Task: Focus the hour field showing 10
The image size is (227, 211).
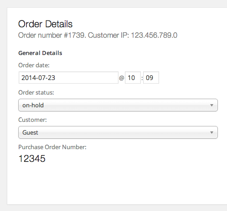Action: point(133,78)
